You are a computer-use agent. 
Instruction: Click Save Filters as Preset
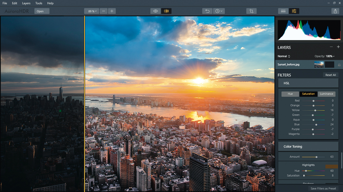pyautogui.click(x=323, y=189)
